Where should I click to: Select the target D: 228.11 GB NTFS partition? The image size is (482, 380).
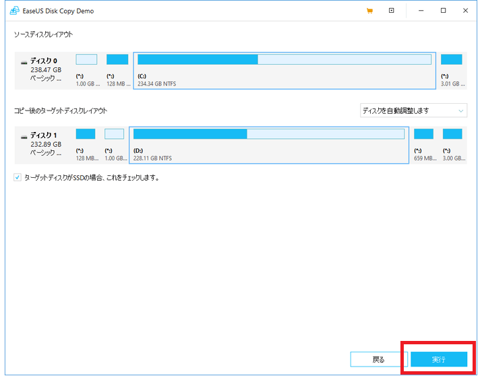[x=268, y=144]
